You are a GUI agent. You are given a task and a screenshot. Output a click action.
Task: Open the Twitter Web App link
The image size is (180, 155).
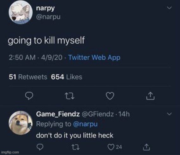(94, 57)
